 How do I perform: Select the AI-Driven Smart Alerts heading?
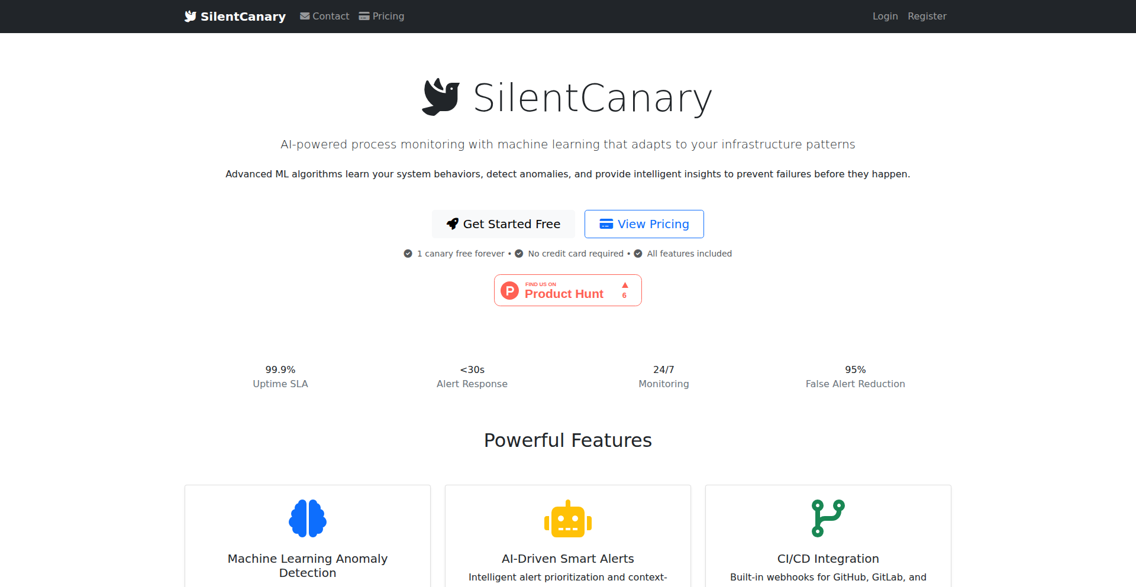(568, 559)
